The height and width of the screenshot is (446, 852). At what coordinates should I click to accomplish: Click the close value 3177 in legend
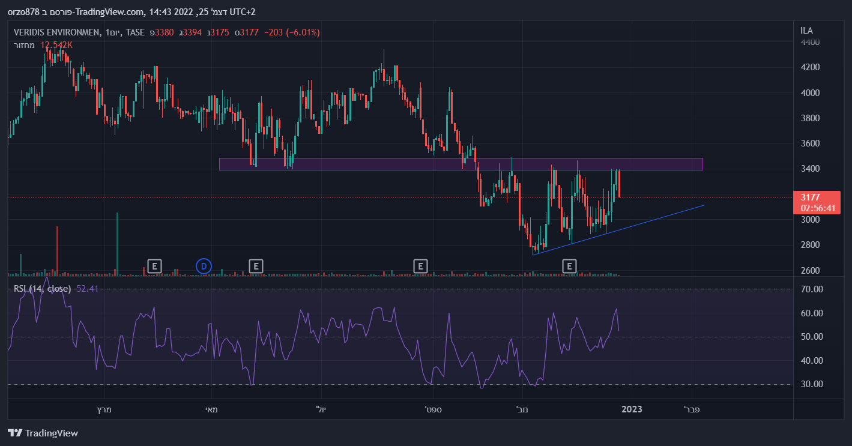click(249, 32)
